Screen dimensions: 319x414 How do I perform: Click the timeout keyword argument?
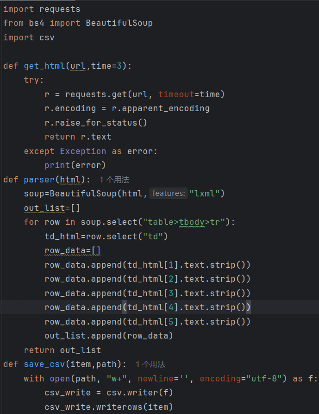[x=176, y=94]
